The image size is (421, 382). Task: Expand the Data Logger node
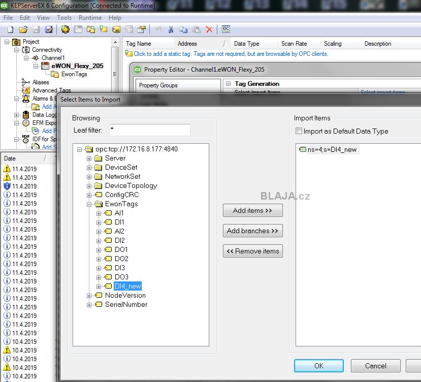(x=17, y=115)
